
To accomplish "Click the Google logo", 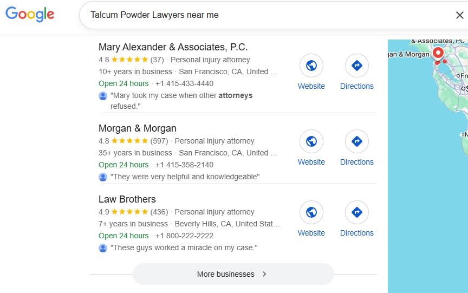I will click(x=30, y=15).
